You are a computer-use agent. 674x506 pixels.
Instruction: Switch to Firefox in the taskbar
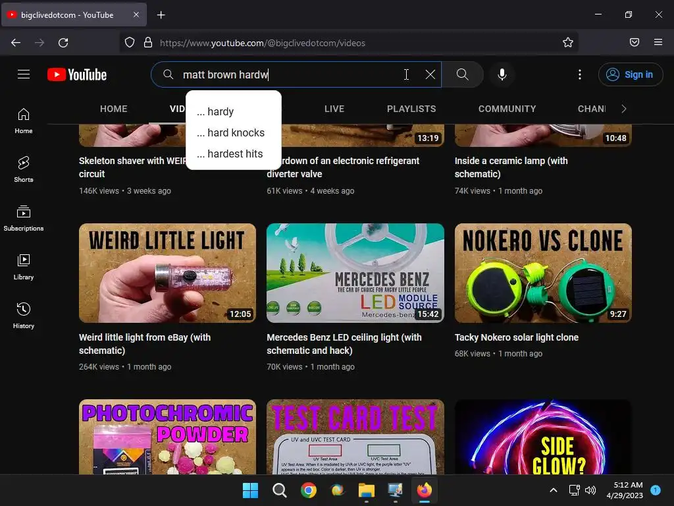425,490
